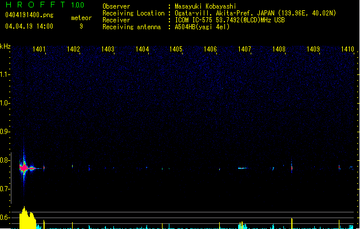Click the 1405 time marker

pyautogui.click(x=176, y=49)
